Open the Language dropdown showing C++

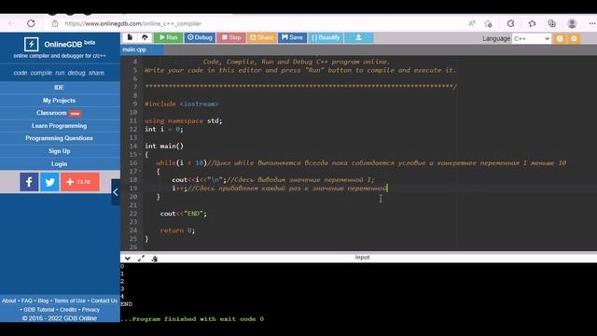(532, 38)
